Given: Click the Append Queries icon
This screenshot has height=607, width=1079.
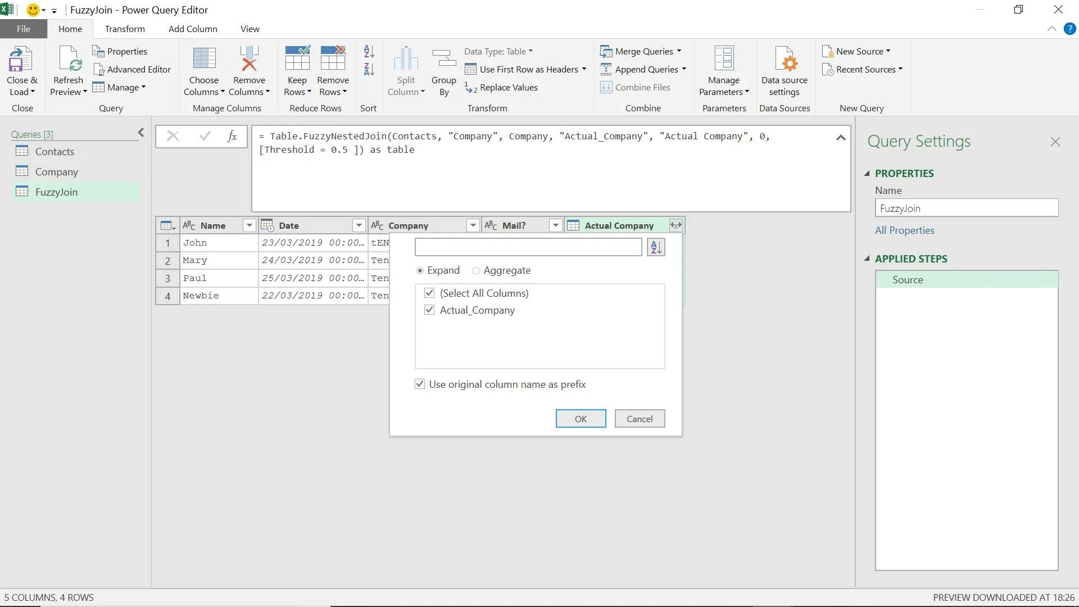Looking at the screenshot, I should [606, 69].
